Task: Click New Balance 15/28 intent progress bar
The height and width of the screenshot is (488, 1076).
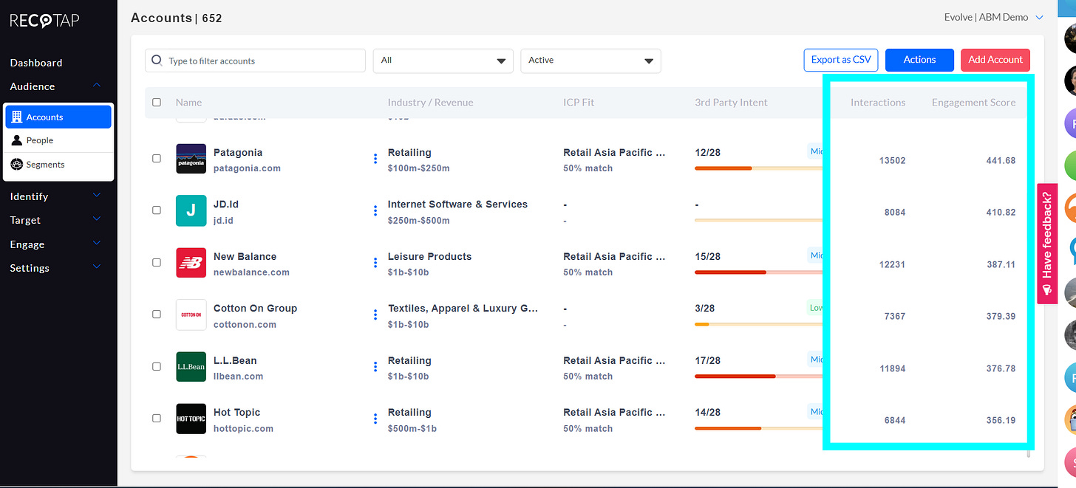Action: click(759, 272)
